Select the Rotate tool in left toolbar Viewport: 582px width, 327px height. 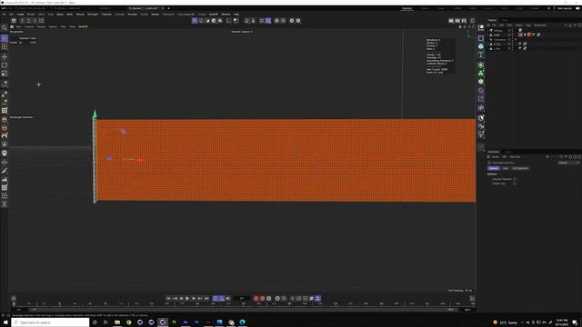(x=5, y=65)
